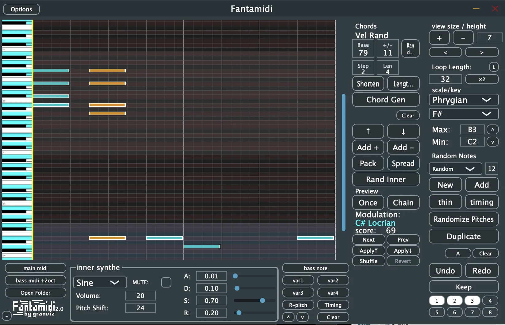Adjust the Sustain slider
The image size is (505, 325).
[262, 301]
